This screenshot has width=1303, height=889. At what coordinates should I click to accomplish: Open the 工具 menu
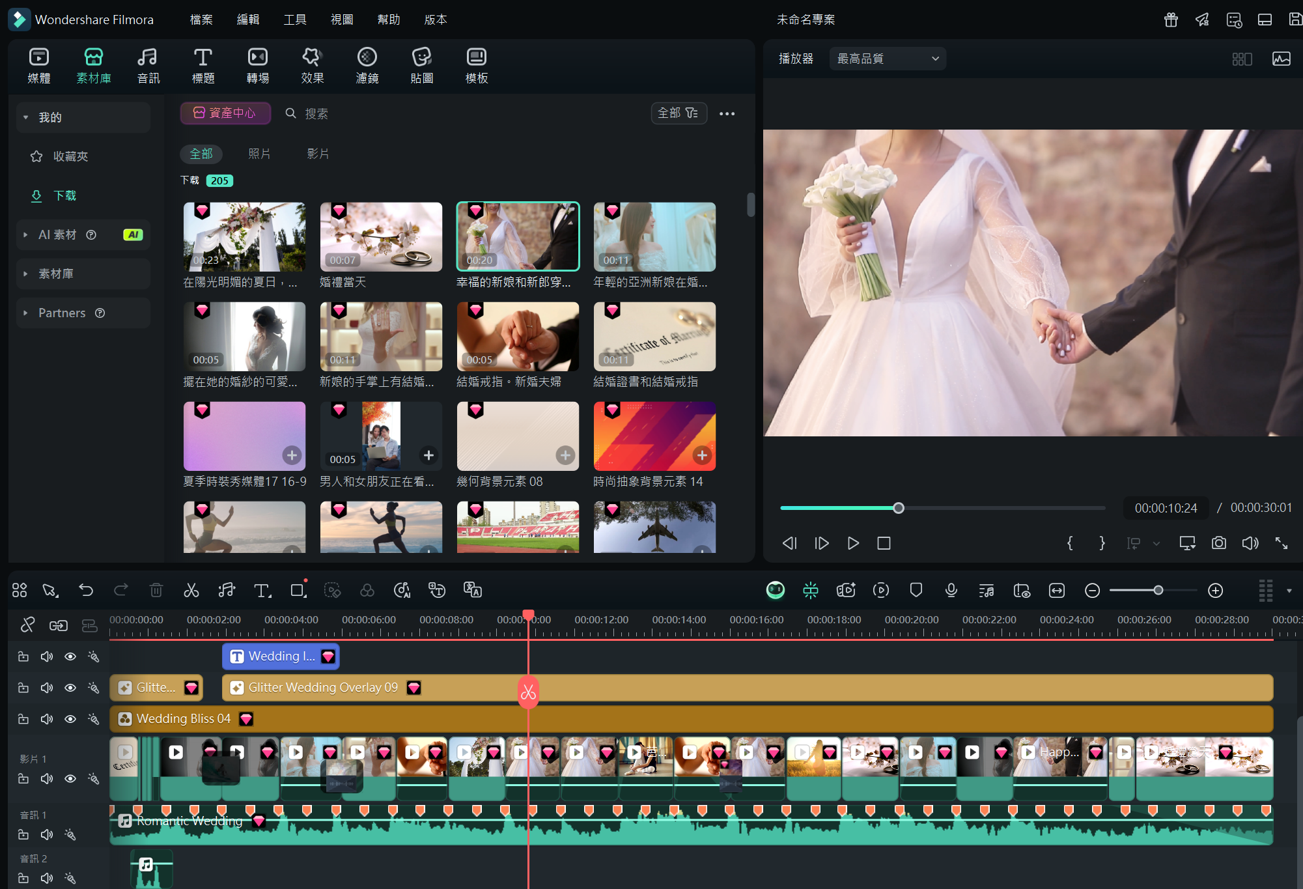click(x=295, y=20)
